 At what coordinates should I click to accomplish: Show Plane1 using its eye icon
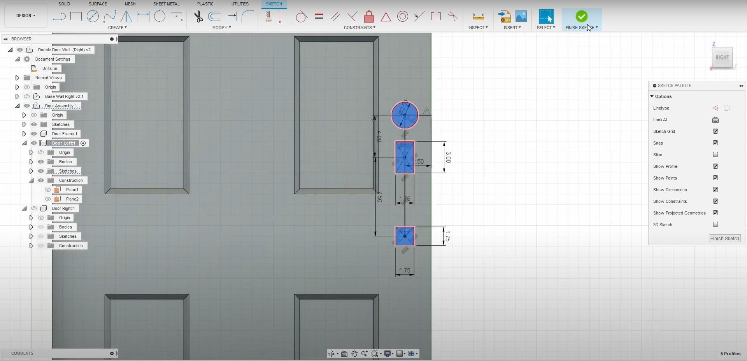tap(48, 190)
